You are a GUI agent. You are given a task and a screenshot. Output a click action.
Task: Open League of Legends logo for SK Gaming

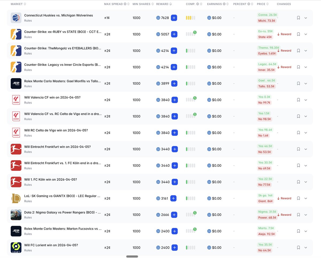tap(16, 198)
